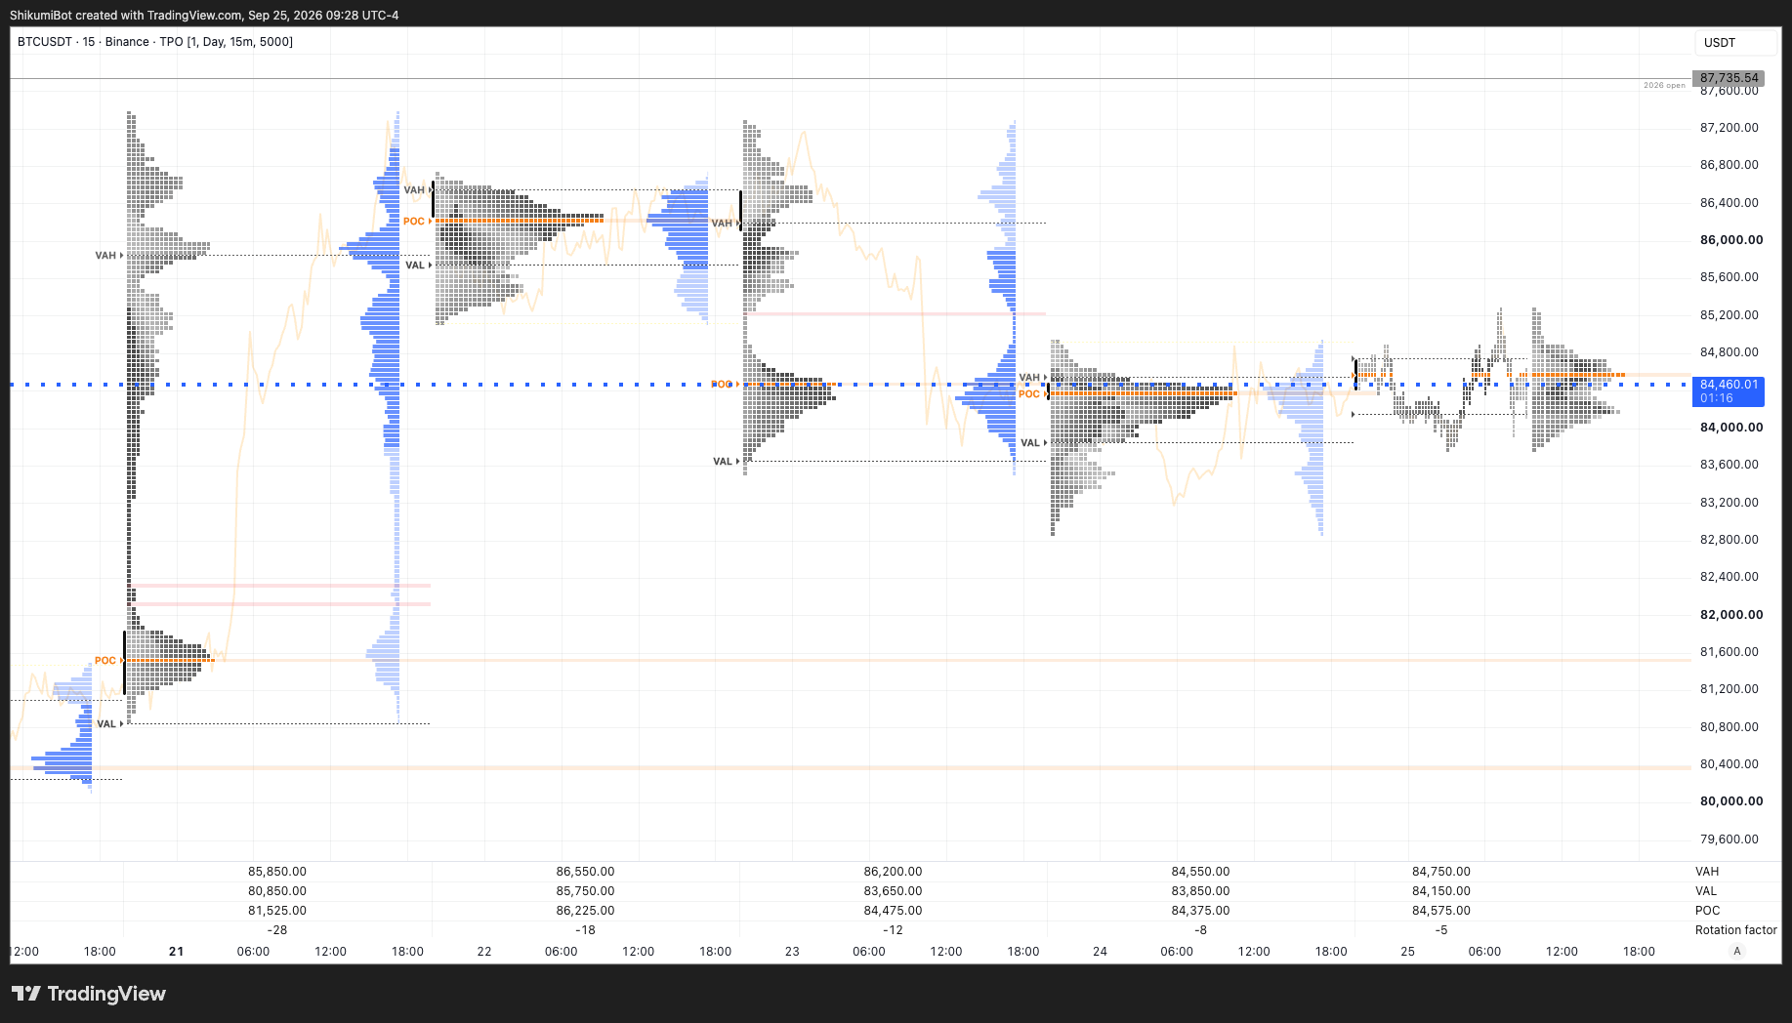Select POC value 81,525.00 in table
1792x1023 pixels.
point(277,911)
